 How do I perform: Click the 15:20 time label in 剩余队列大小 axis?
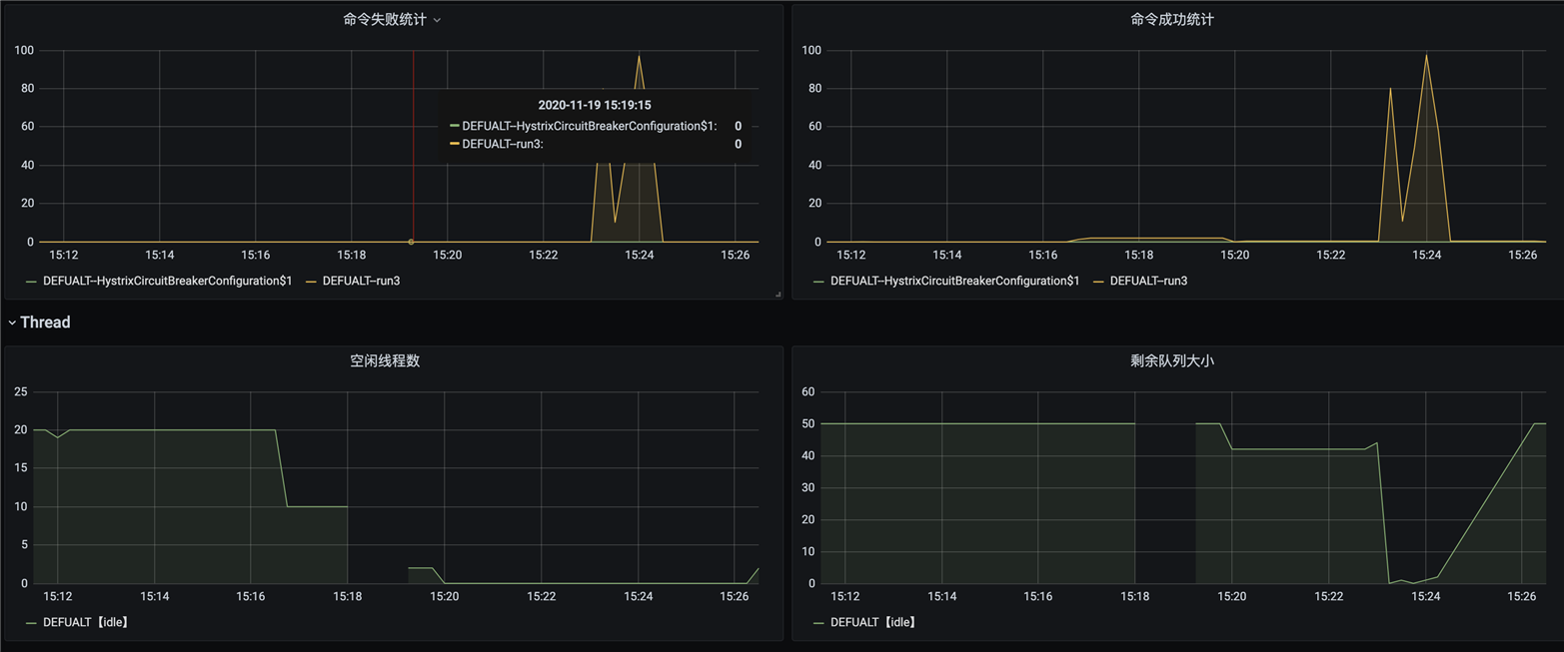pos(1231,596)
